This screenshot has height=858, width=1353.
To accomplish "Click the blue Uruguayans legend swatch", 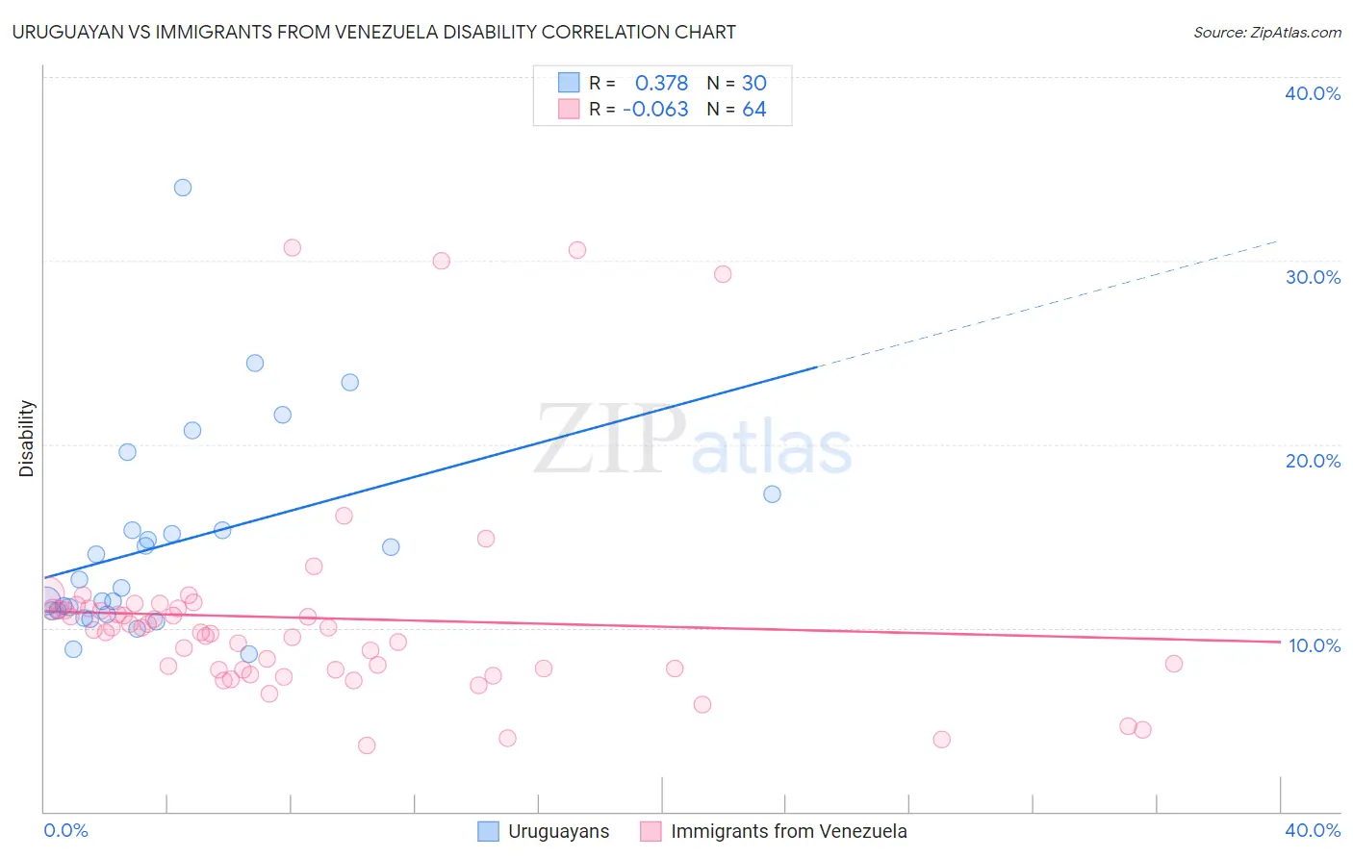I will 489,831.
